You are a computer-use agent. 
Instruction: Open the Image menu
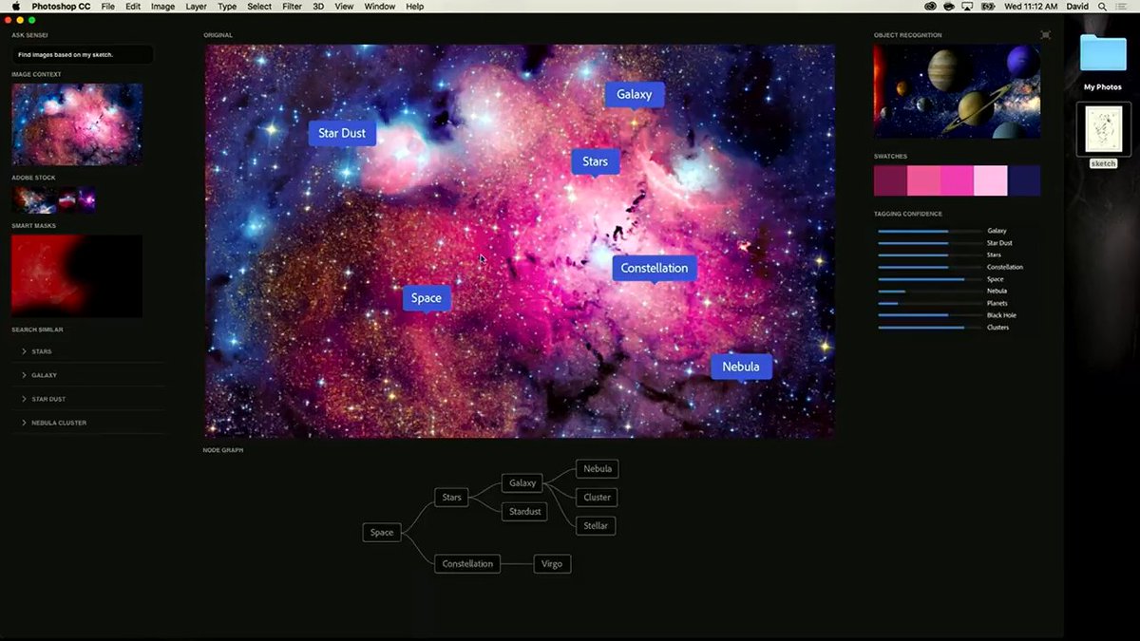(x=162, y=6)
